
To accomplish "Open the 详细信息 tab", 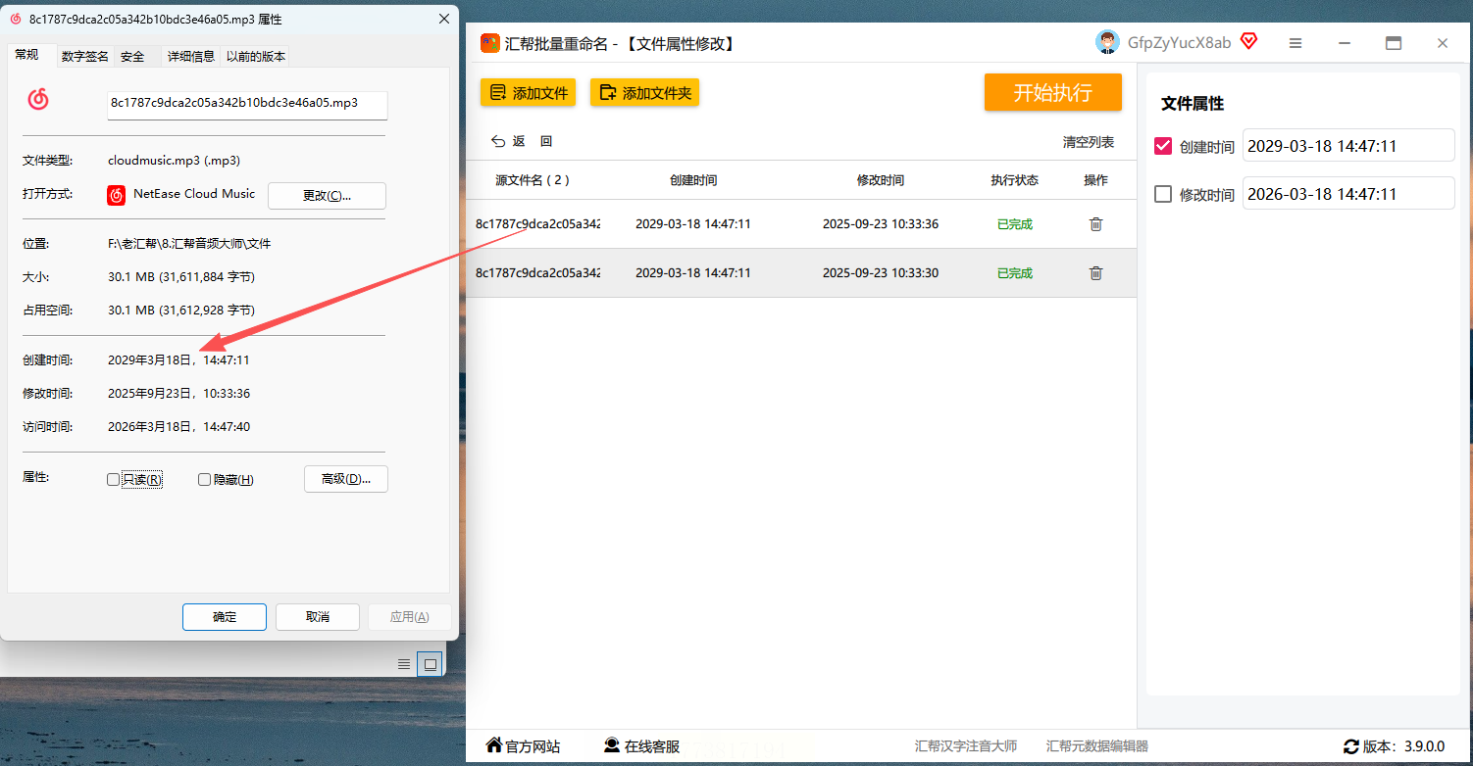I will pos(190,57).
